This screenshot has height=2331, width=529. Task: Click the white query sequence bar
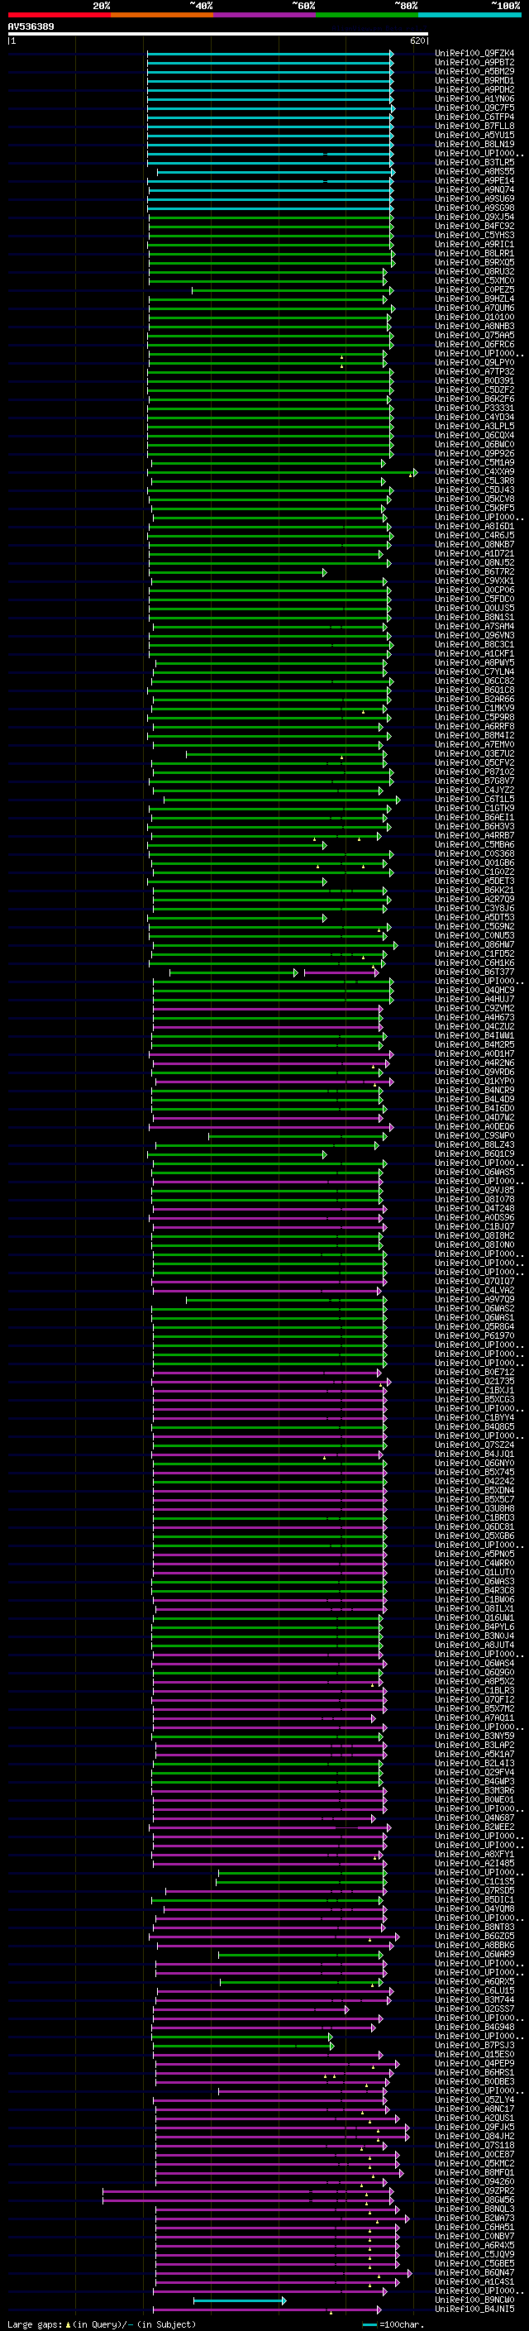218,35
